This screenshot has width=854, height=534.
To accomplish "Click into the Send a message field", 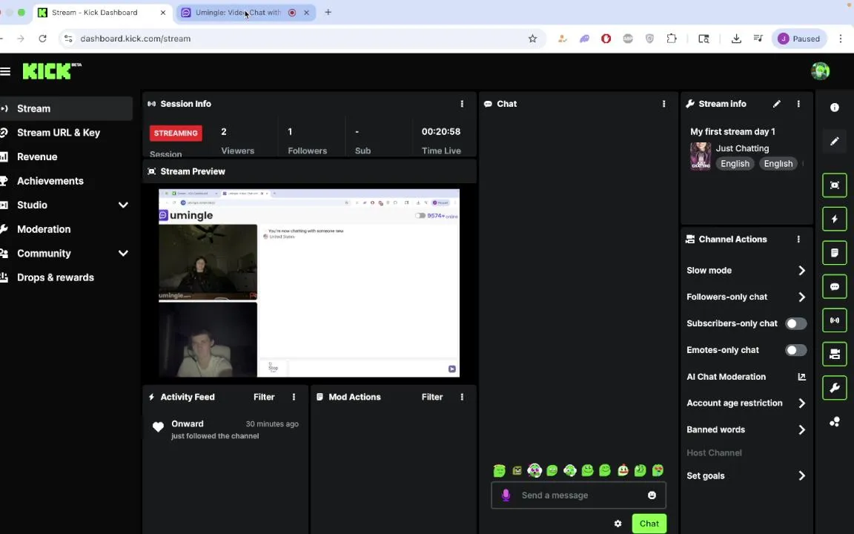I will click(x=578, y=495).
